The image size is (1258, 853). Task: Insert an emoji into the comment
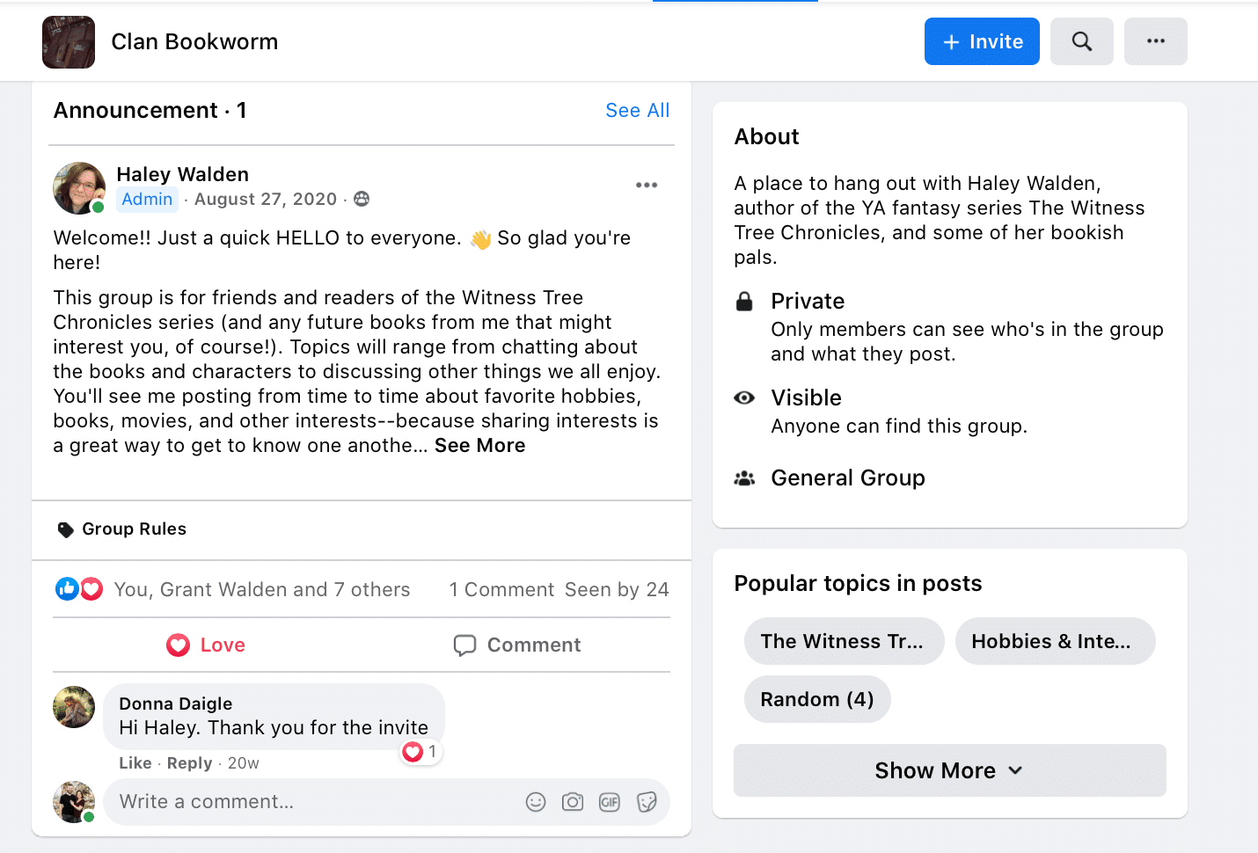pyautogui.click(x=536, y=802)
